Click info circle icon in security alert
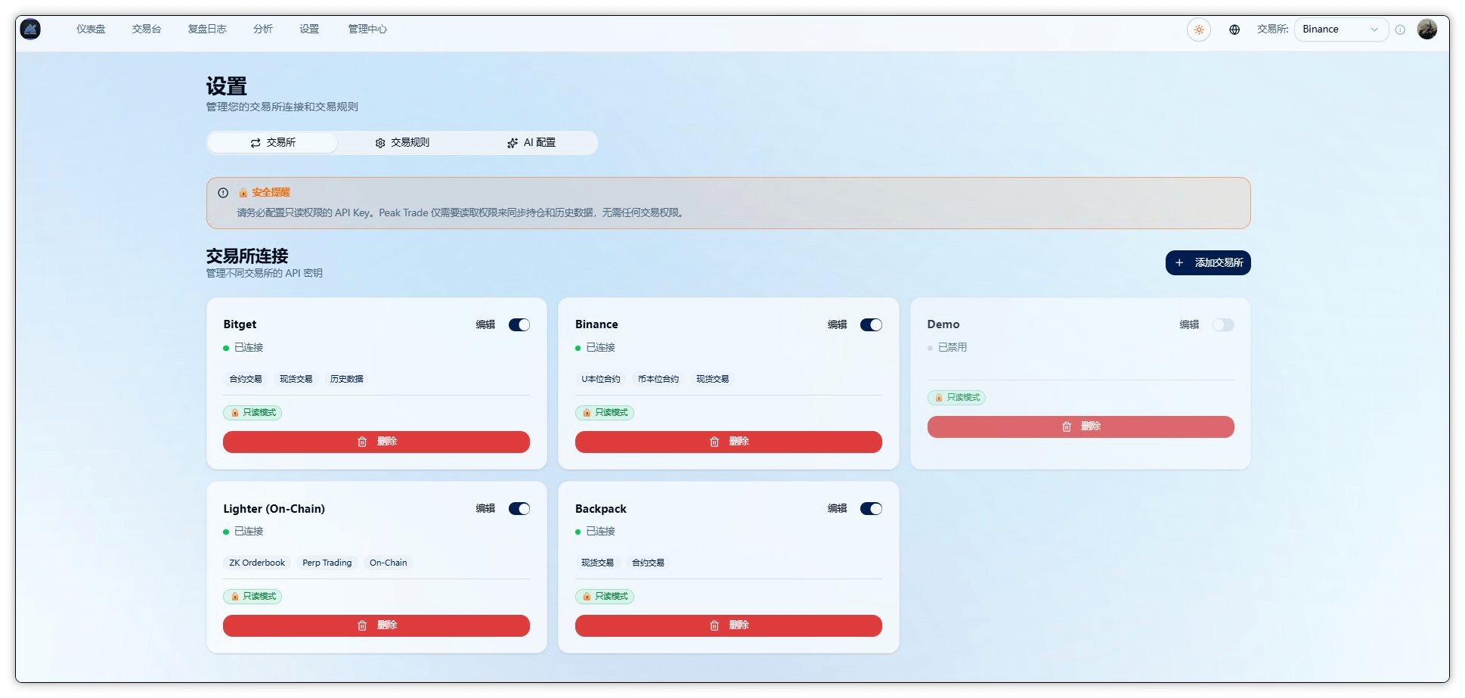Screen dimensions: 1465x698 tap(223, 193)
